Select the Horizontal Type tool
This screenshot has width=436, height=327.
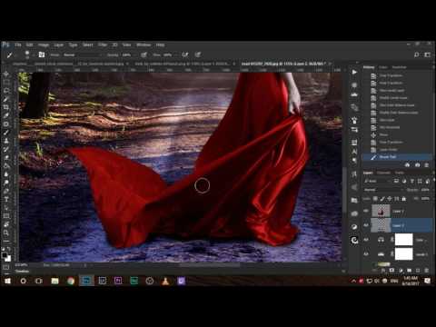[x=6, y=199]
